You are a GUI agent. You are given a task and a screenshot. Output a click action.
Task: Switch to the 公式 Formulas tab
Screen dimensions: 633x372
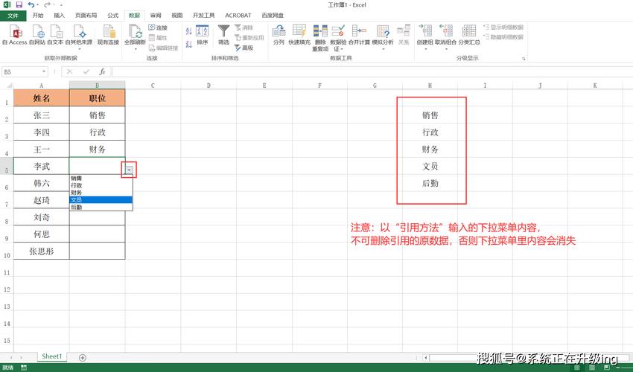pos(113,16)
